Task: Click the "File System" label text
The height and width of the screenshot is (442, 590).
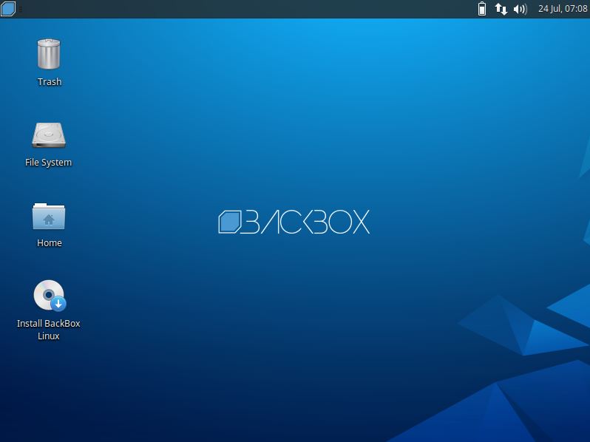Action: click(49, 163)
